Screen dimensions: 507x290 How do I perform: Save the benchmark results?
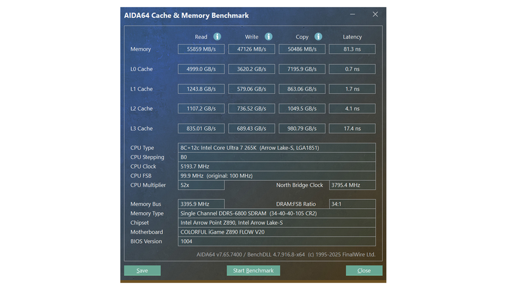tap(142, 270)
